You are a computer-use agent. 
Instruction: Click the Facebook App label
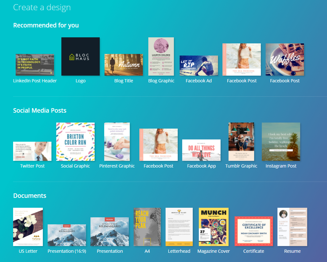click(201, 166)
